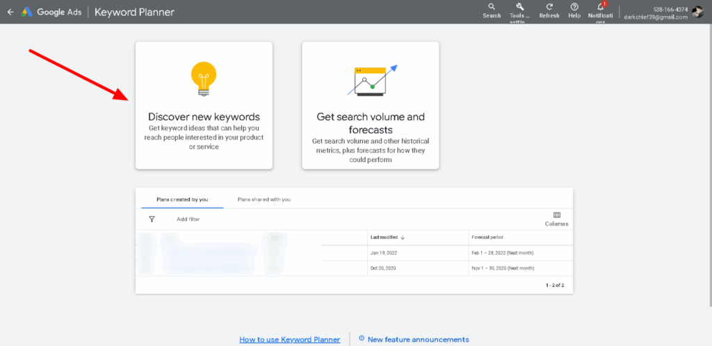The image size is (712, 346).
Task: Click the back arrow in header
Action: (x=10, y=13)
